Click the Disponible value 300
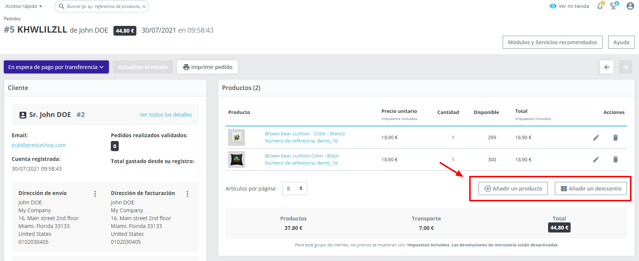639x261 pixels. (x=492, y=160)
